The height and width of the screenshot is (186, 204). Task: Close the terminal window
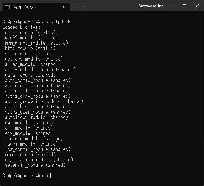[x=197, y=6]
